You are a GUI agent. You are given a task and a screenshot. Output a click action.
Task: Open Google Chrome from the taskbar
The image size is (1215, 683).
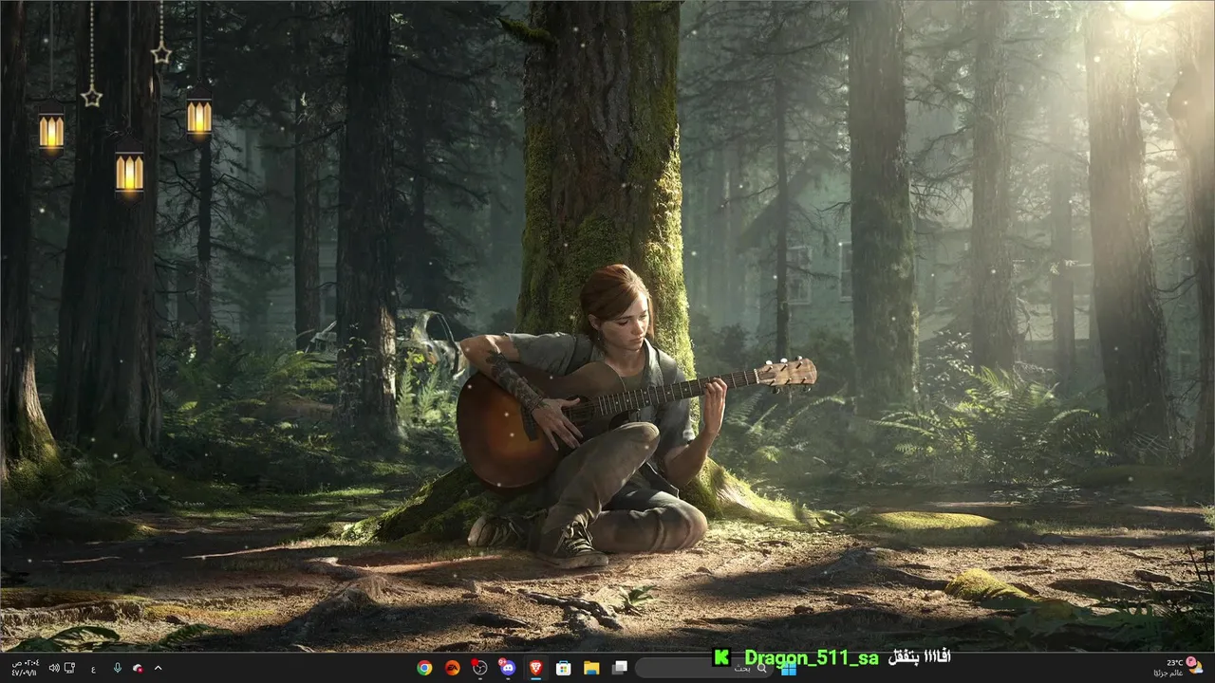coord(424,668)
